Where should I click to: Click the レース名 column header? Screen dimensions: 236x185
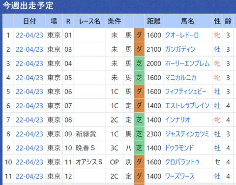pos(89,21)
